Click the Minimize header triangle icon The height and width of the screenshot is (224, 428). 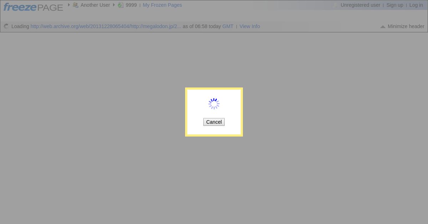(x=383, y=27)
